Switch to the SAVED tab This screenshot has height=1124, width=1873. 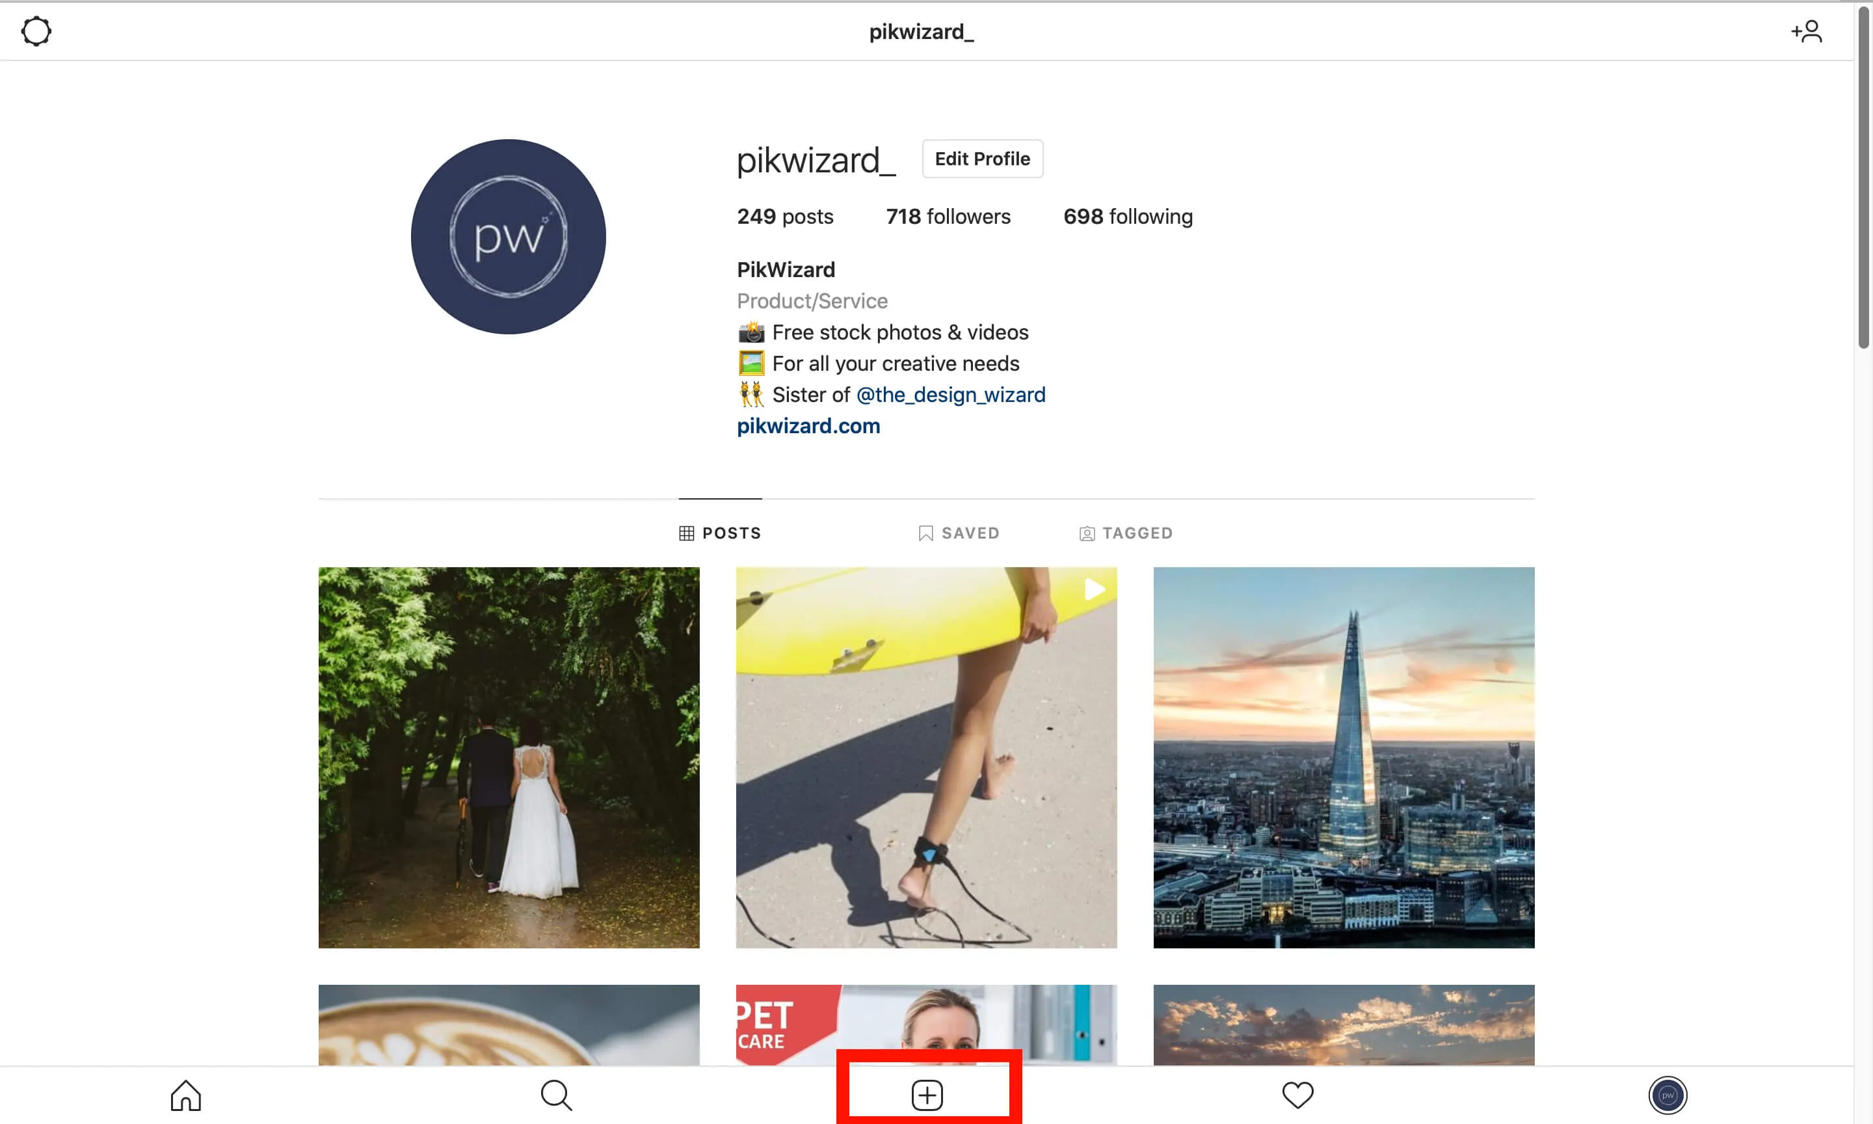[x=958, y=533]
